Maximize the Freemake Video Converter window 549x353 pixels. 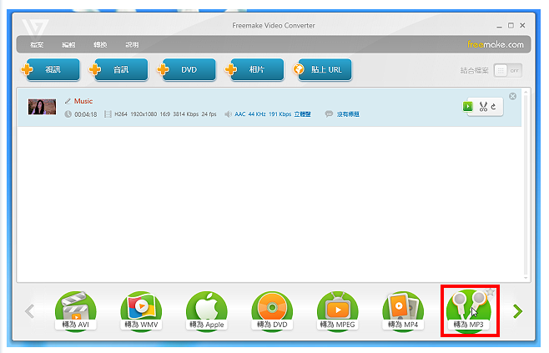(511, 26)
